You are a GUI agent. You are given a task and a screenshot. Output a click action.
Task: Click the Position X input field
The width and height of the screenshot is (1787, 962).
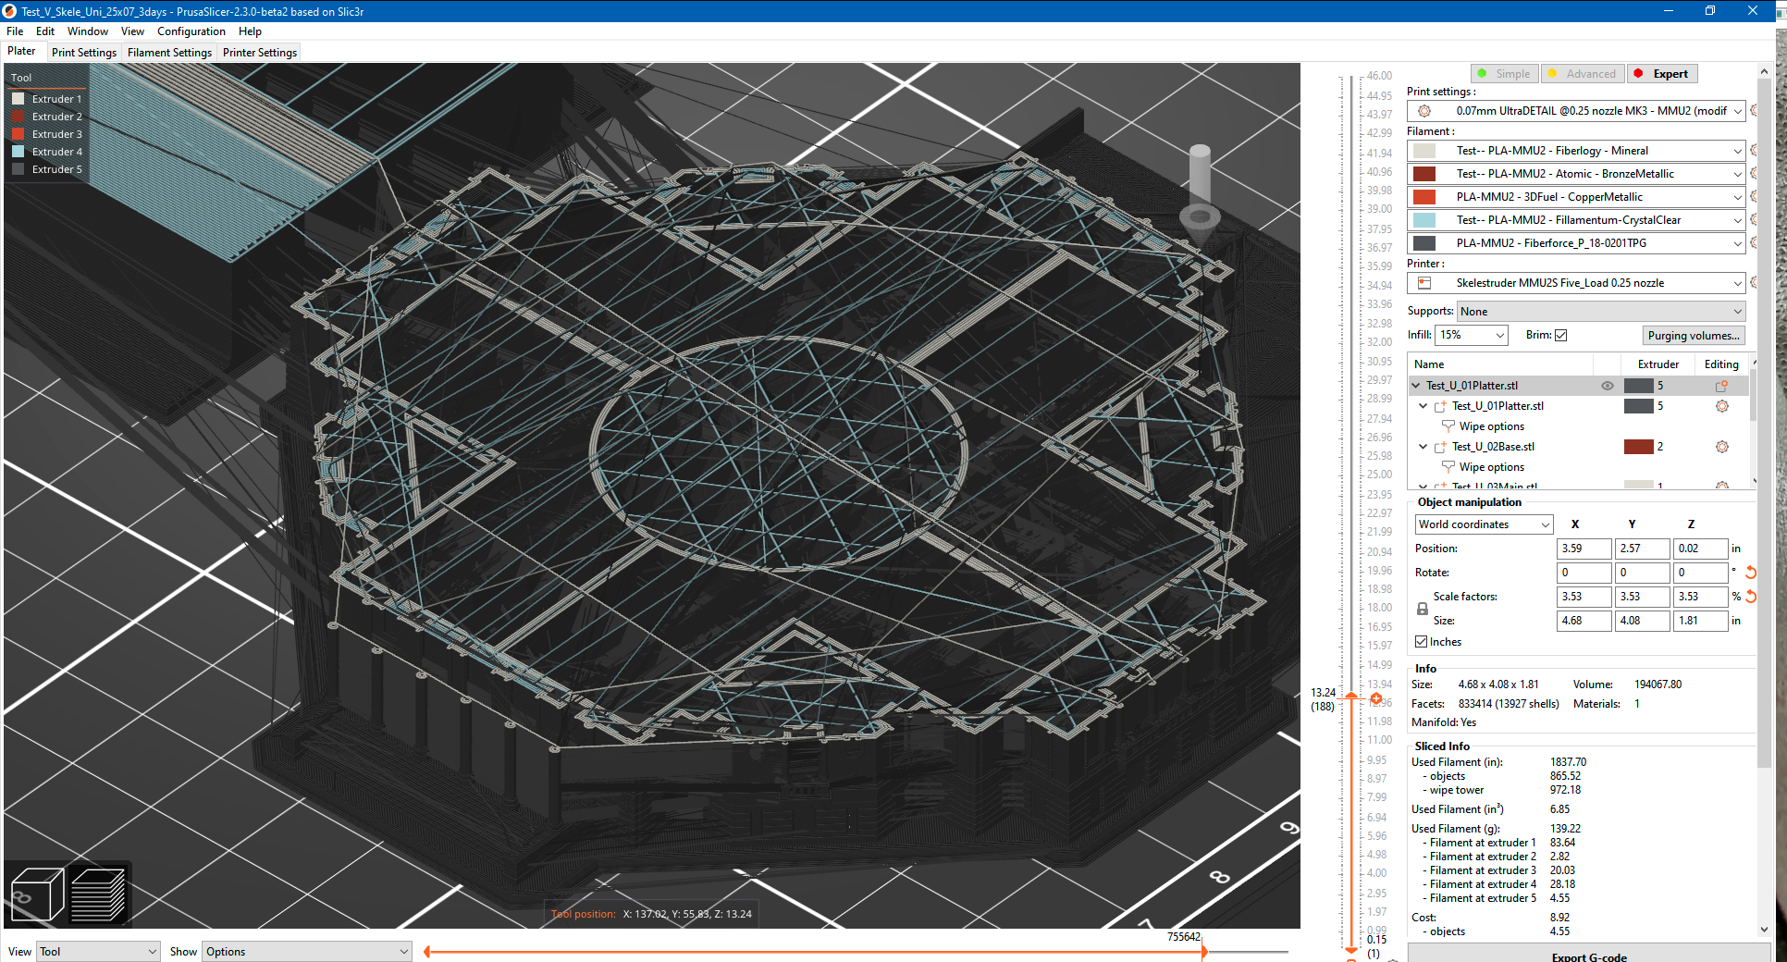pos(1584,549)
